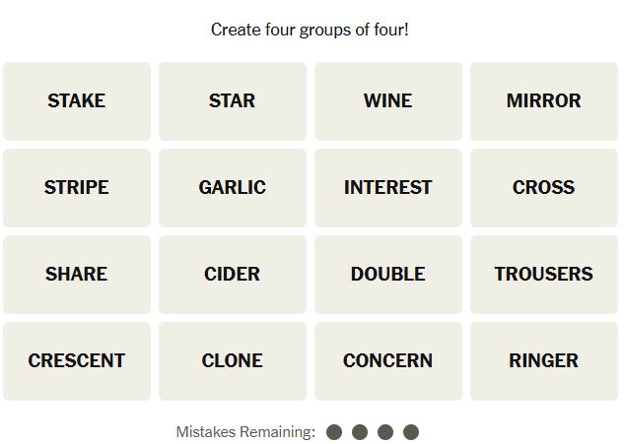The height and width of the screenshot is (444, 625).
Task: Click the "Create four groups of four!" heading
Action: tap(310, 30)
